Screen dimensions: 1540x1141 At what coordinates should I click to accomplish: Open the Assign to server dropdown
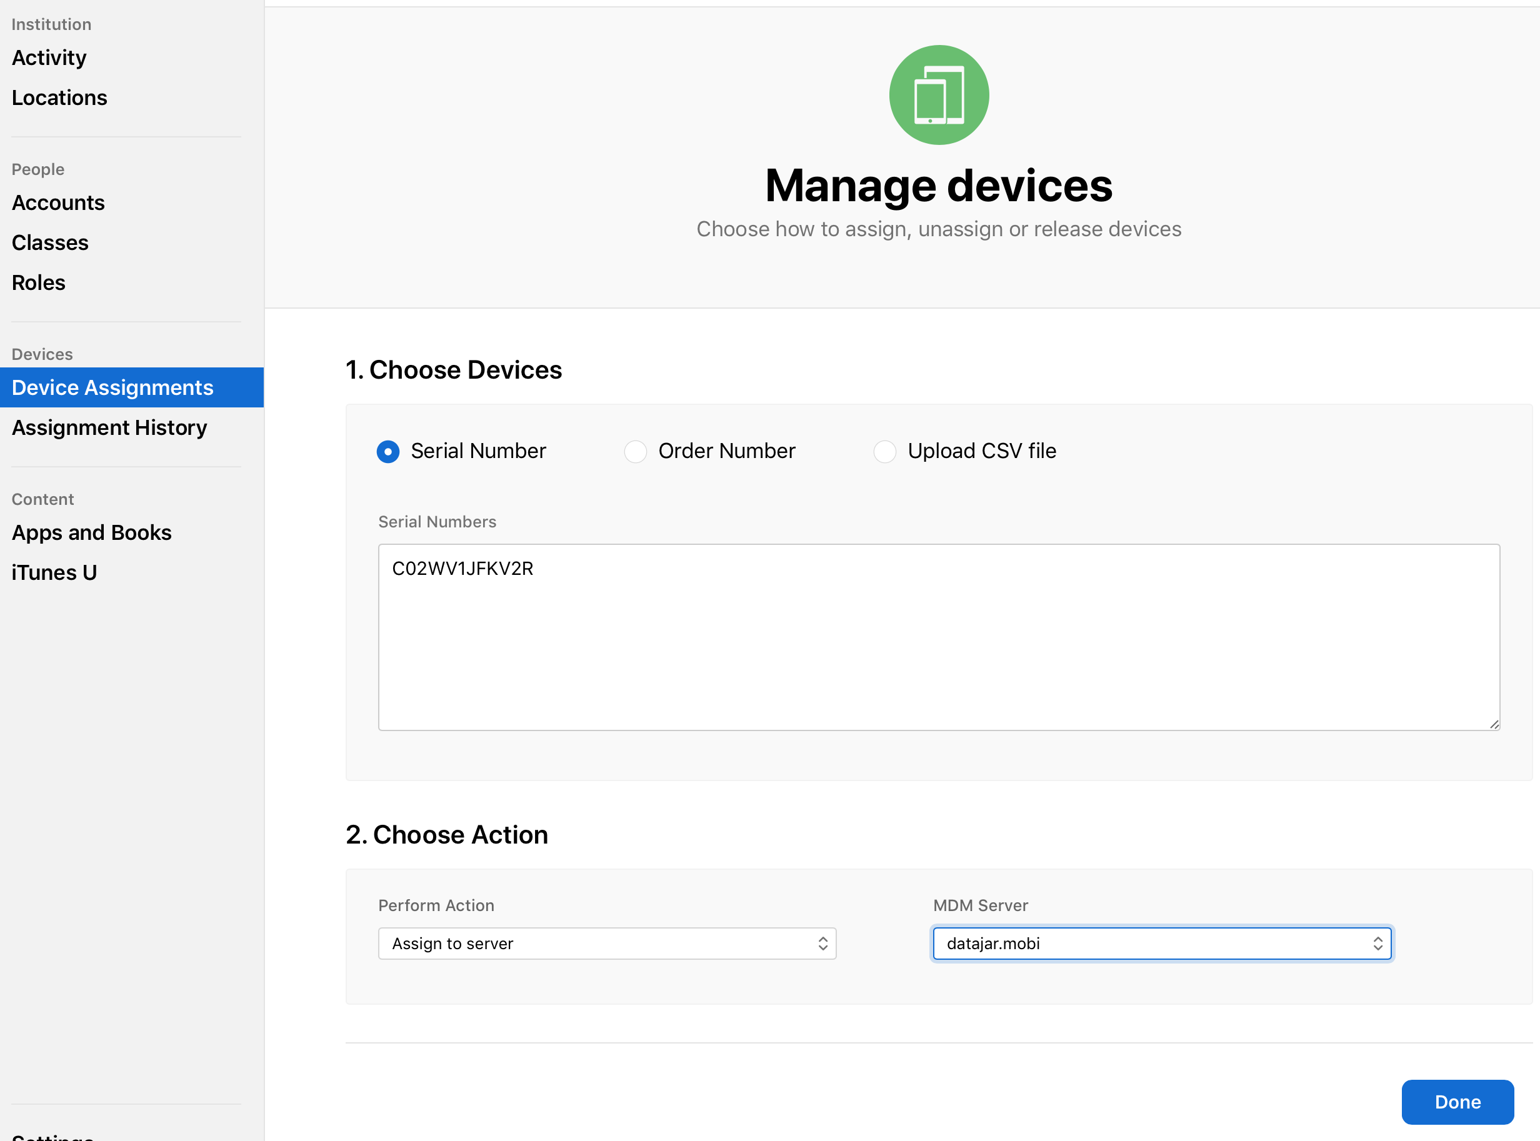(607, 944)
